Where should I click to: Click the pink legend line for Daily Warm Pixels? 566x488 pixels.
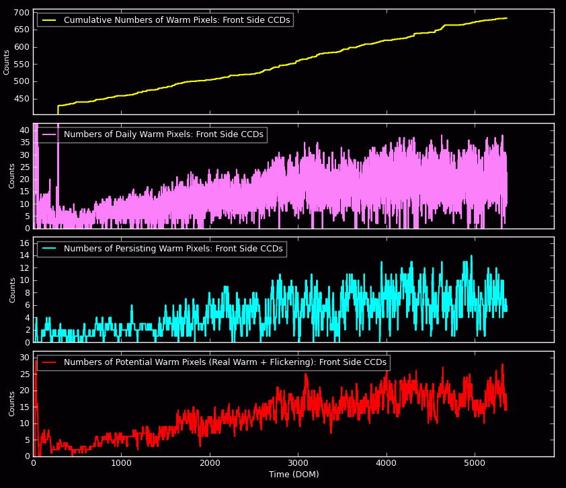pyautogui.click(x=49, y=134)
